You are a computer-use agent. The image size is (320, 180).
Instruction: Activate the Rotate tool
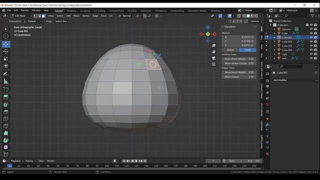click(x=5, y=51)
